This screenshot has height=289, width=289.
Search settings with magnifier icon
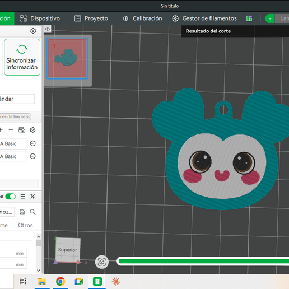tap(32, 212)
